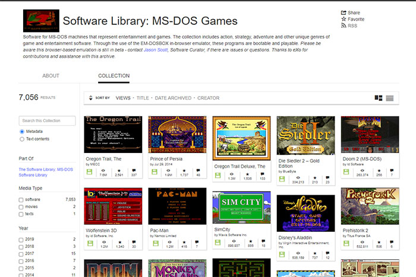
Task: Click the favorites star on Oregon Trail Deluxe card
Action: click(x=247, y=174)
